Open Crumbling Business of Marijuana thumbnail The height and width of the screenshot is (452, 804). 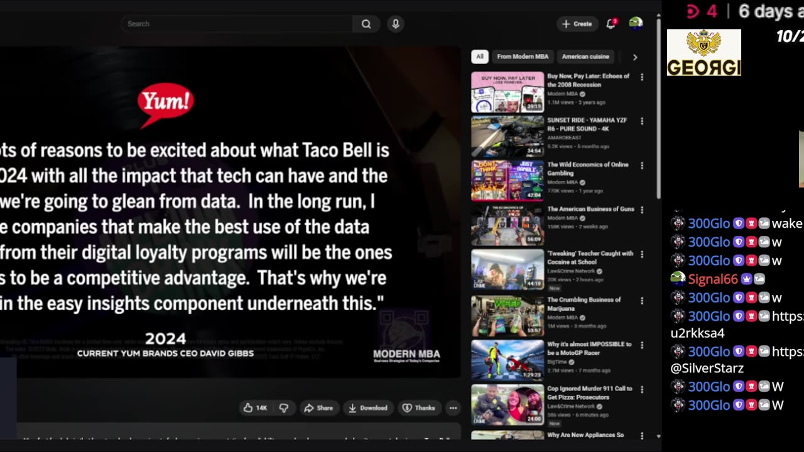(x=508, y=316)
